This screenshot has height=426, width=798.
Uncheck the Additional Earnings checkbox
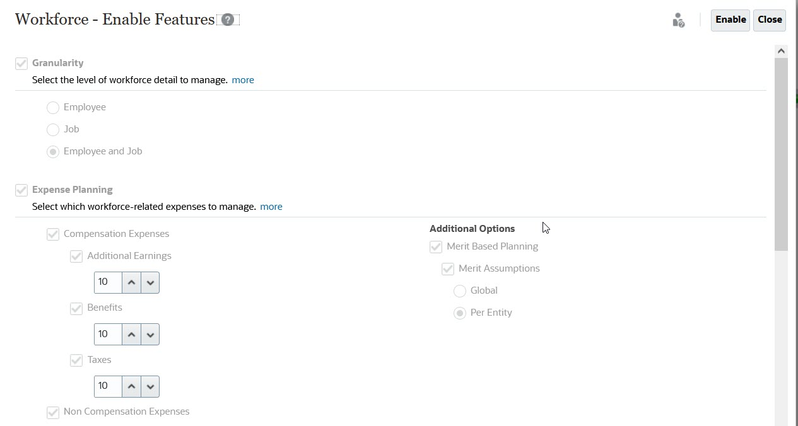pos(76,256)
